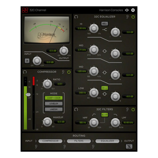Click the LOW band gain knob
158x158 pixels.
(x=115, y=97)
